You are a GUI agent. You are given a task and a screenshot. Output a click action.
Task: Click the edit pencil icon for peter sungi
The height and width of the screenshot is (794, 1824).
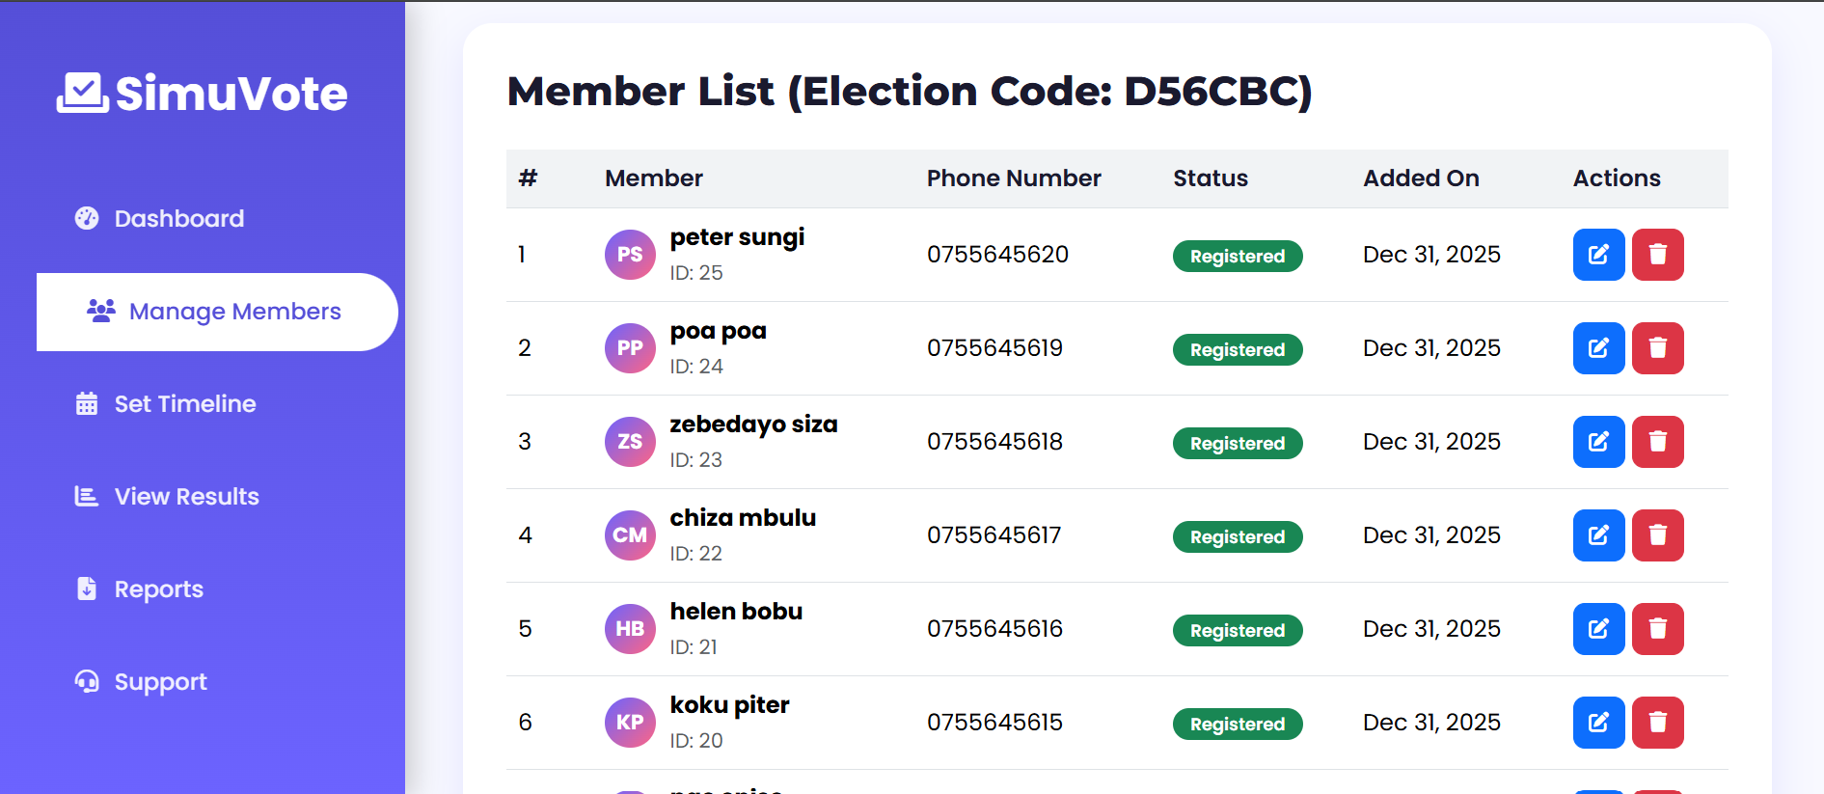pos(1598,255)
